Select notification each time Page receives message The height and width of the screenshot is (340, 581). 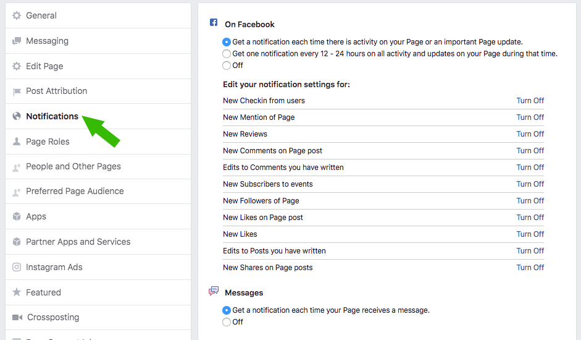tap(227, 310)
